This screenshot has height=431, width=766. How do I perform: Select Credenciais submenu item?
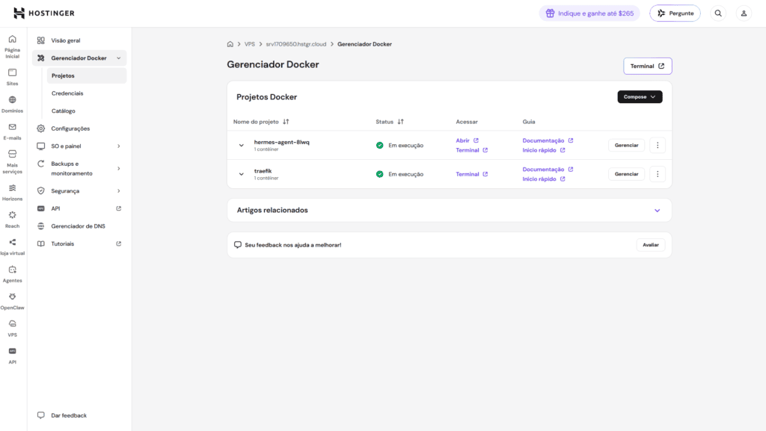coord(87,93)
